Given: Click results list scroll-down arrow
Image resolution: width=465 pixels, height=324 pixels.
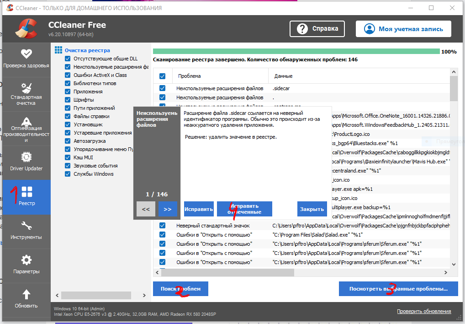Looking at the screenshot, I should tap(454, 265).
